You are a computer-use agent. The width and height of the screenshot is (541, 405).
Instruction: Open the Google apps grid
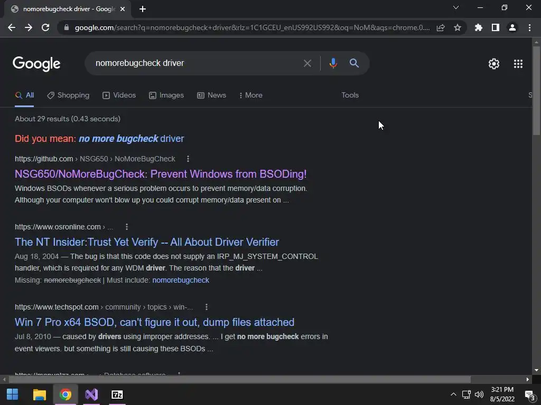518,64
